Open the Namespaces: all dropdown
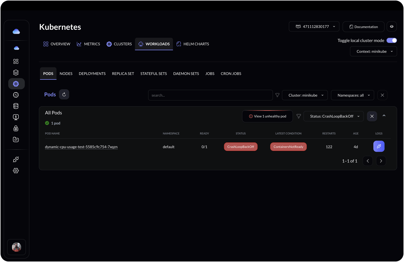404x262 pixels. click(353, 95)
